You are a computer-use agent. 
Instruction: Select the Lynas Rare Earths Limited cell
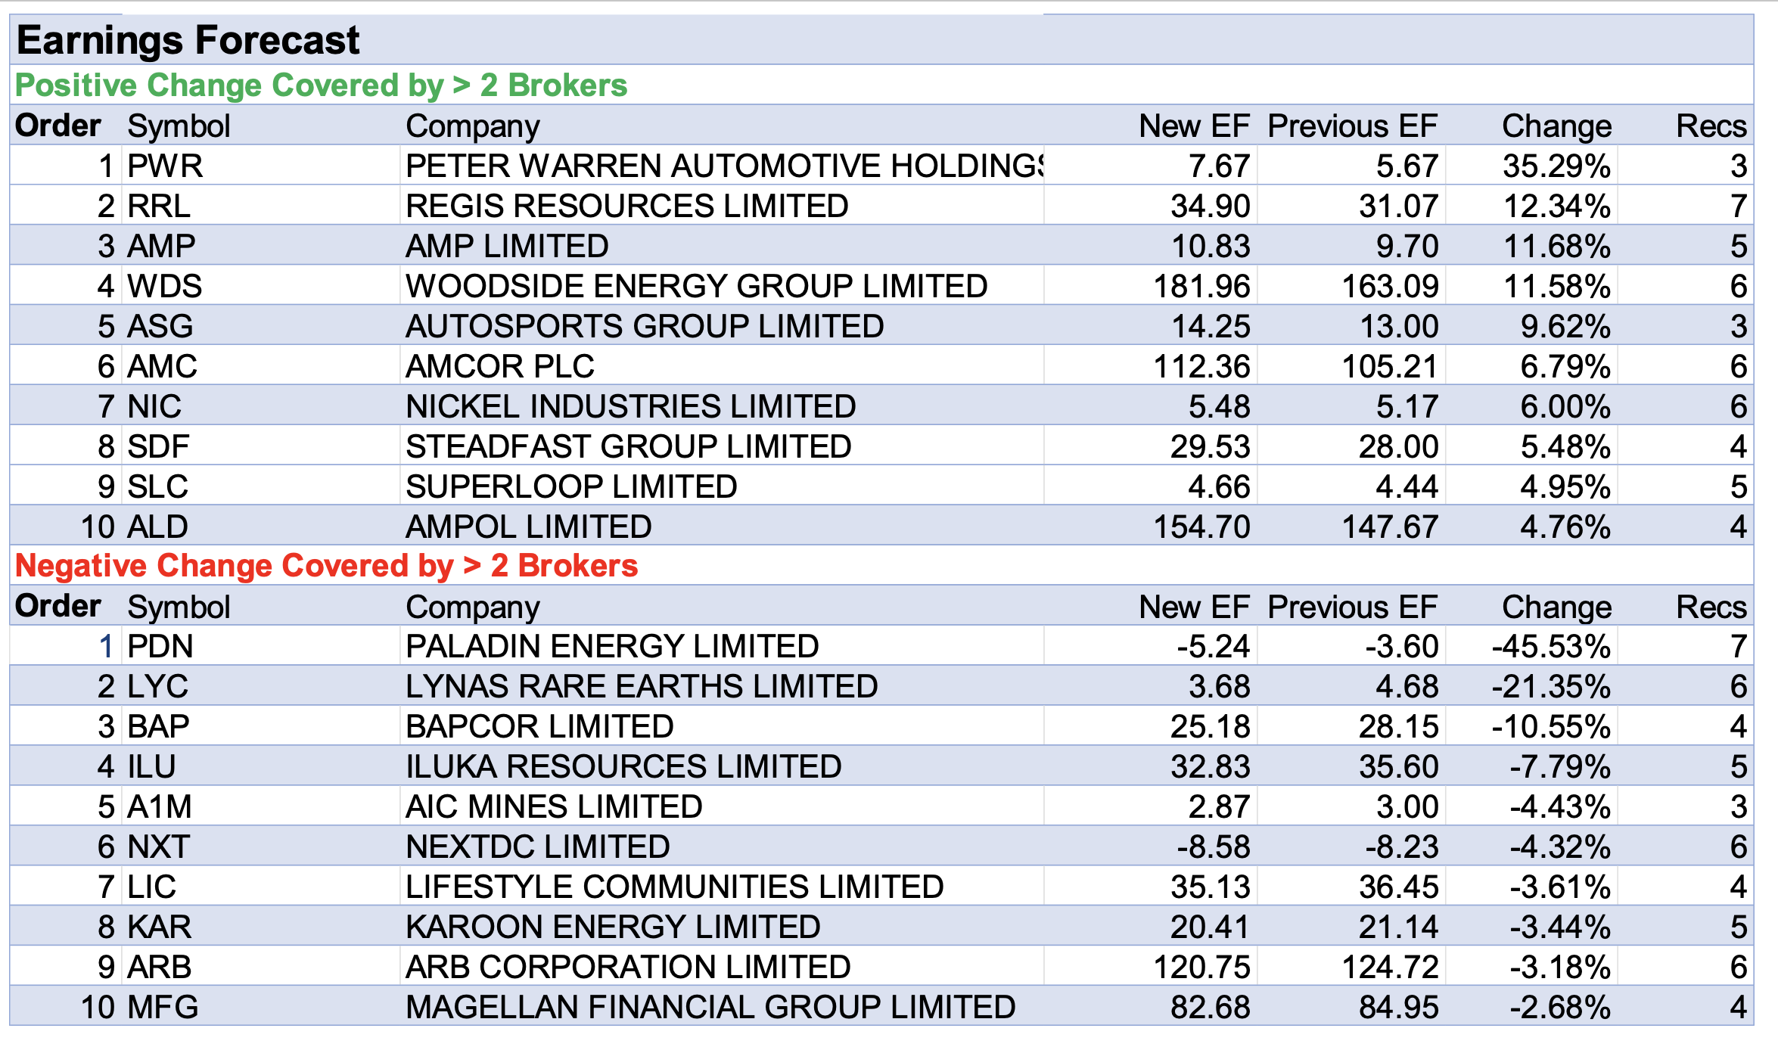click(x=641, y=686)
